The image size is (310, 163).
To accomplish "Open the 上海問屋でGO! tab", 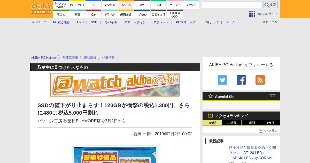I will pyautogui.click(x=175, y=14).
